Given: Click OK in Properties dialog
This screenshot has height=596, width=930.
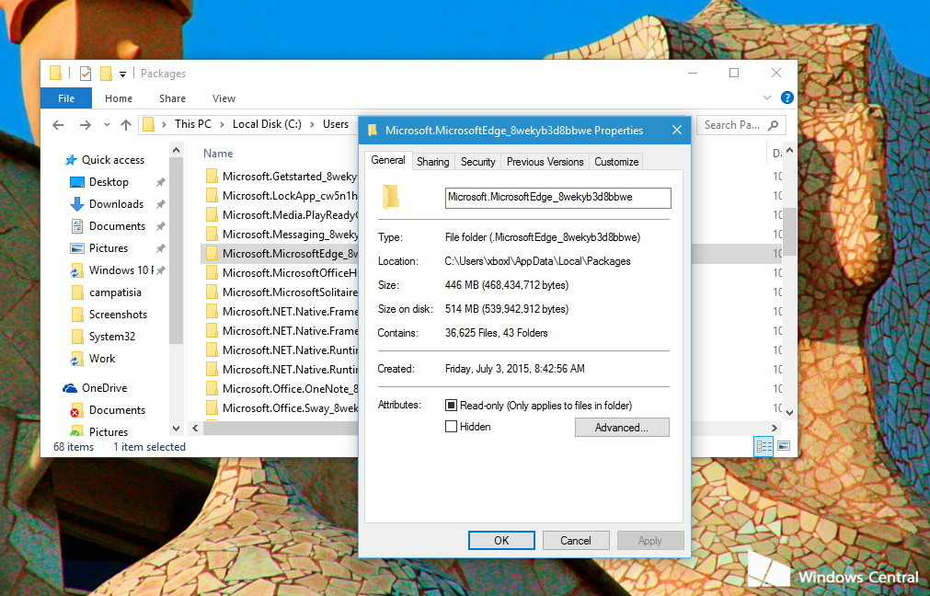Looking at the screenshot, I should click(x=501, y=540).
